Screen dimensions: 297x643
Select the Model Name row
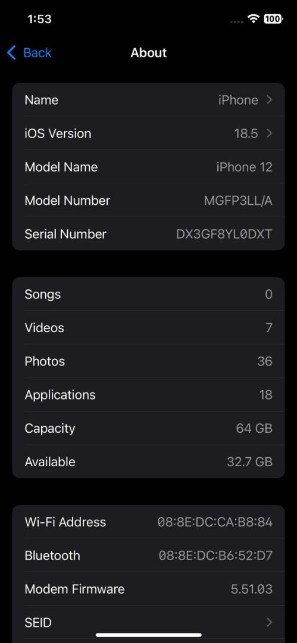tap(149, 167)
